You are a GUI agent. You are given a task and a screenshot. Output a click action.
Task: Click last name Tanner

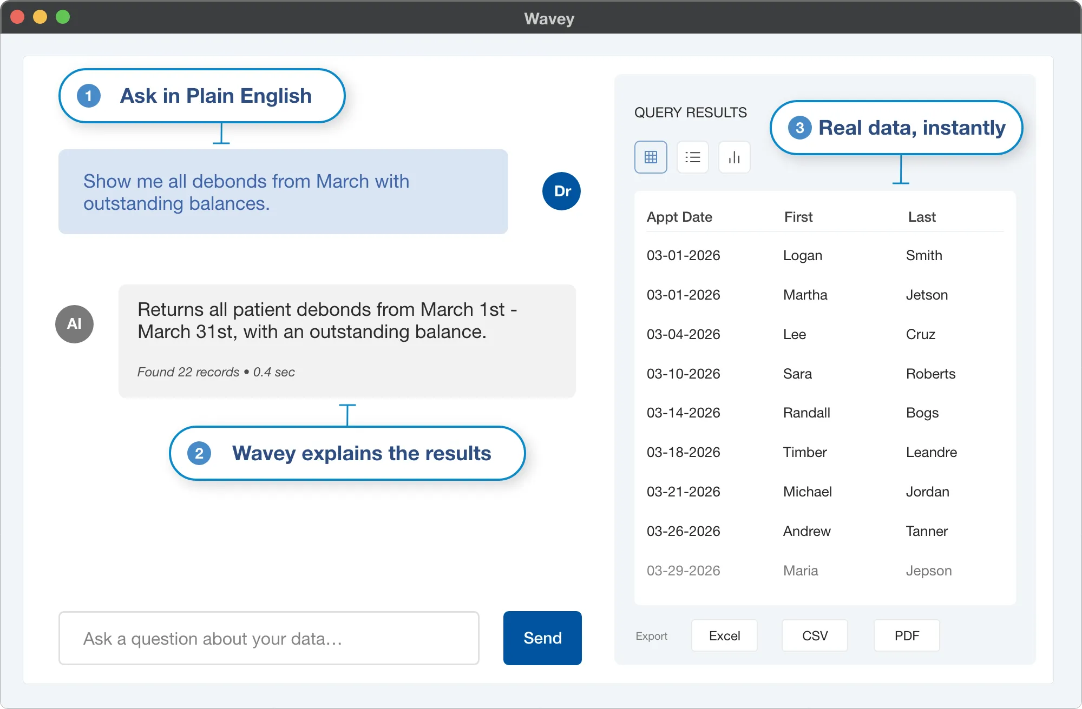tap(927, 531)
